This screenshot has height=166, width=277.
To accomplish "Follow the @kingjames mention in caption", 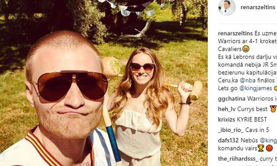I will click(x=256, y=88).
